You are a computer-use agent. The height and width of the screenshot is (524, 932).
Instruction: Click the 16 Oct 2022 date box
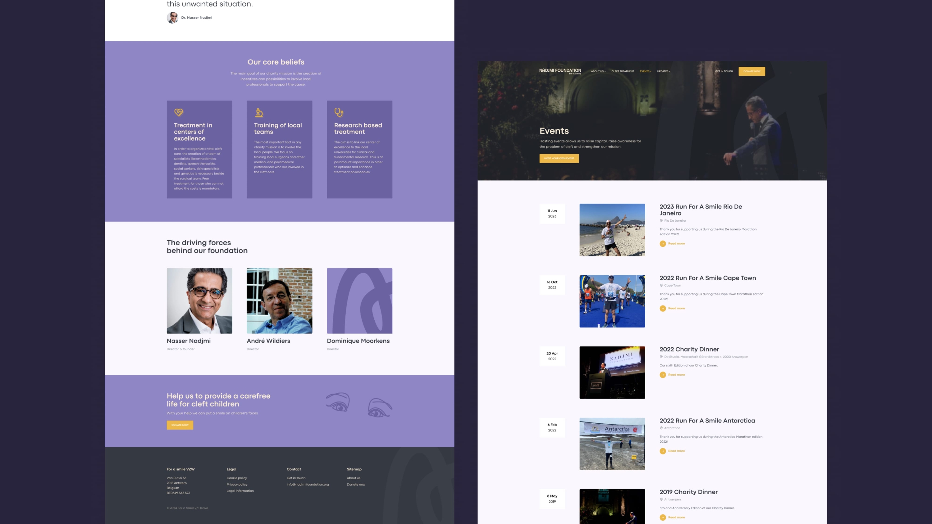(552, 285)
